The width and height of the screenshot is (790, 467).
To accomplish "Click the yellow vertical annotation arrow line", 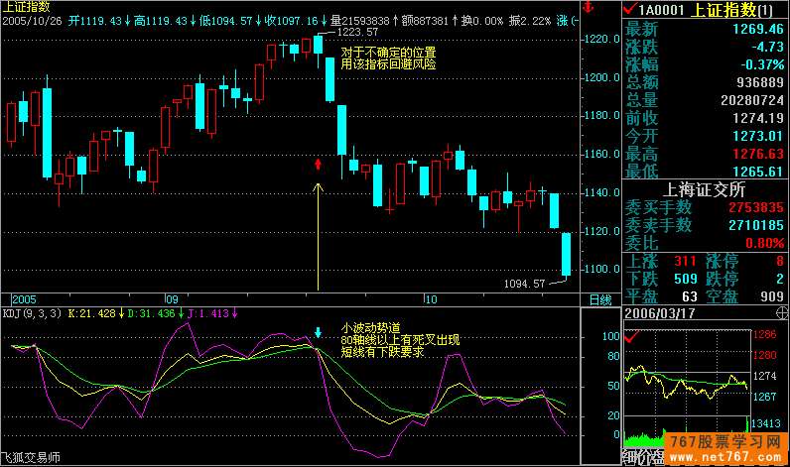I will point(318,238).
